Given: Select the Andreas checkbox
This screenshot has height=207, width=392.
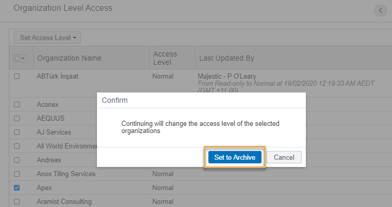Looking at the screenshot, I should coord(17,160).
